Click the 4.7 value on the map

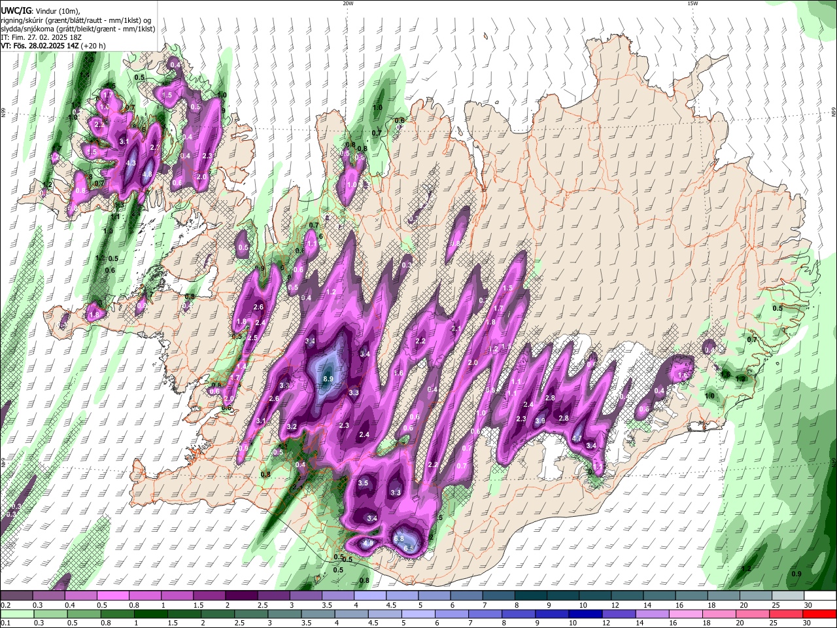click(x=577, y=438)
